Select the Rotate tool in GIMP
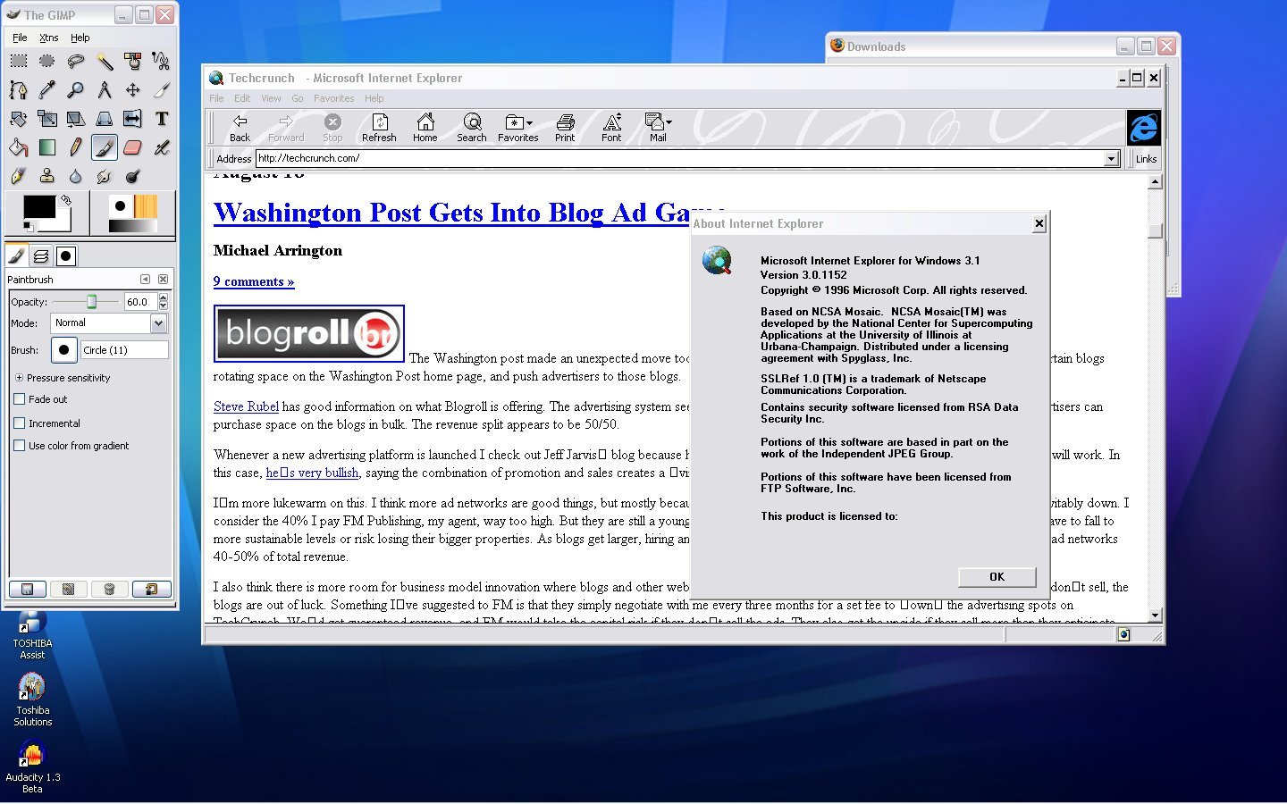Screen dimensions: 1287x804 point(19,119)
